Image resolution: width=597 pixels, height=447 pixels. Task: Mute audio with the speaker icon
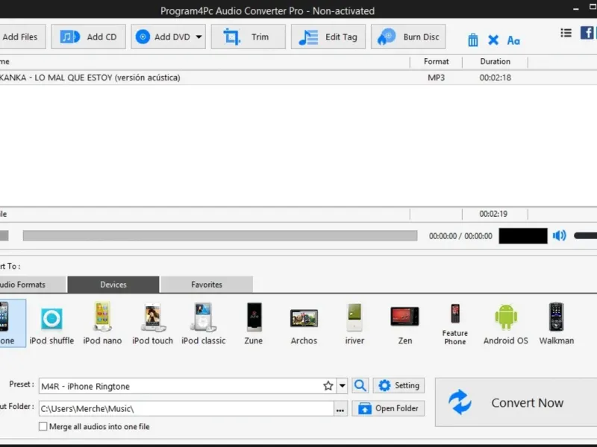tap(559, 235)
